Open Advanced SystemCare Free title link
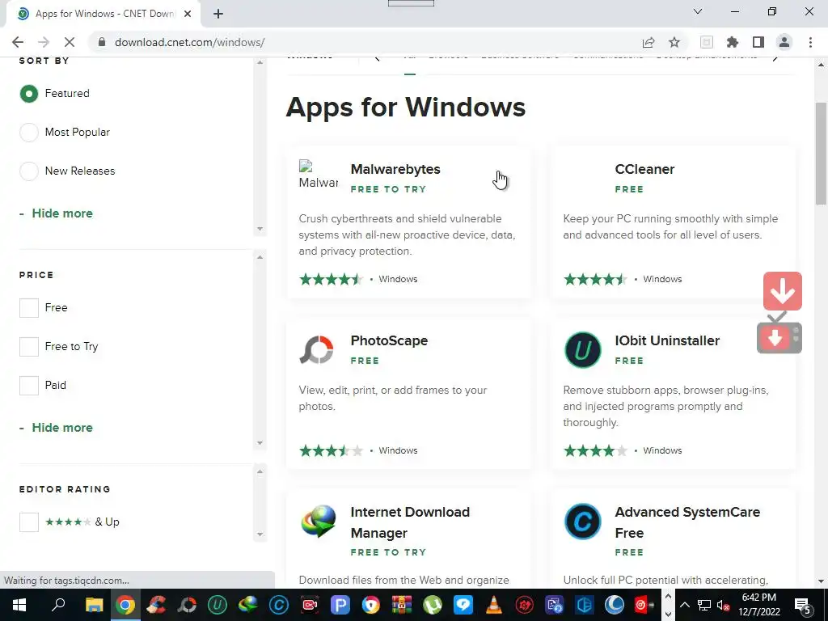This screenshot has width=828, height=621. click(687, 522)
